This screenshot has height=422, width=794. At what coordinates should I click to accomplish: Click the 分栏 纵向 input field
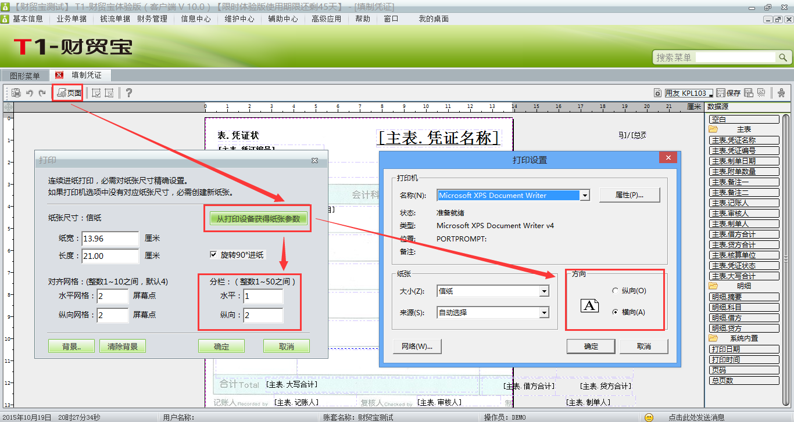pos(263,315)
